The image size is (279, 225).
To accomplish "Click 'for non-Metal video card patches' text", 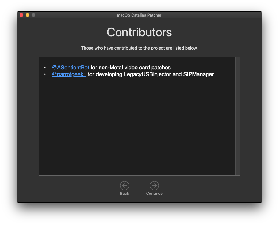I will (x=131, y=68).
